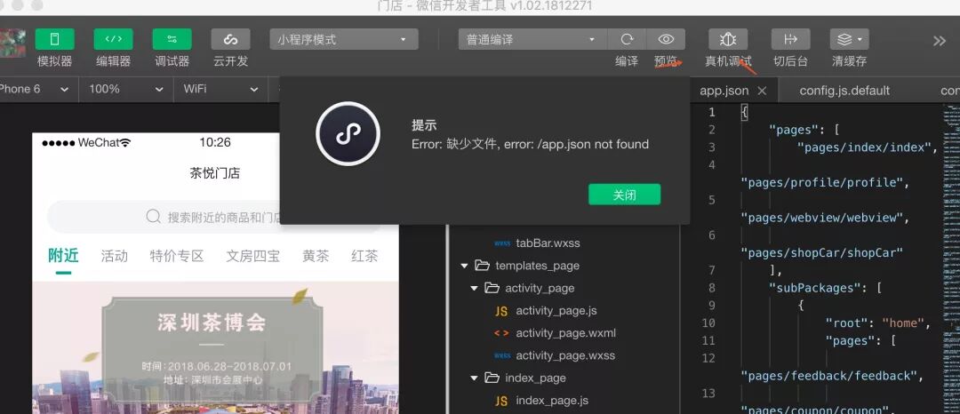960x414 pixels.
Task: Select the 红茶 tab in simulator
Action: (364, 256)
